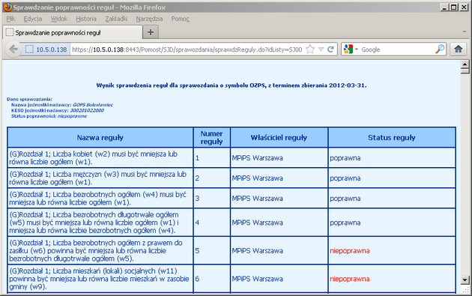Screen dimensions: 472x296
Task: Click the Numer reguły column header
Action: (x=211, y=138)
